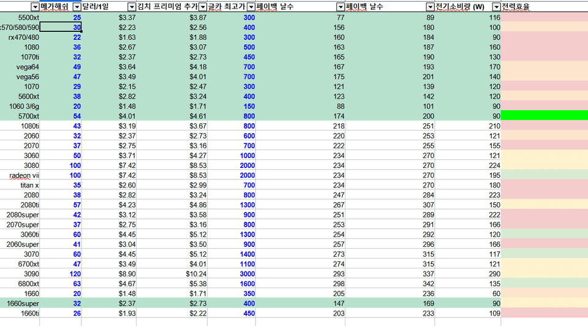The image size is (588, 326).
Task: Open the 달러/1일 column filter dropdown
Action: tap(132, 7)
